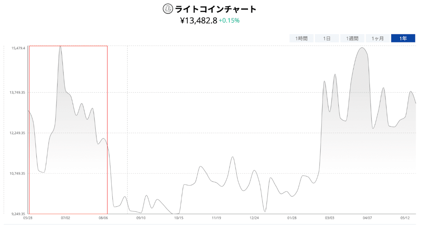Click the 15,479.4 y-axis label
This screenshot has height=234, width=430.
[18, 48]
